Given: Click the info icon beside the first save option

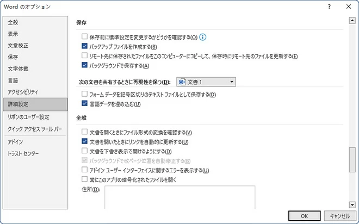Looking at the screenshot, I should (x=203, y=38).
